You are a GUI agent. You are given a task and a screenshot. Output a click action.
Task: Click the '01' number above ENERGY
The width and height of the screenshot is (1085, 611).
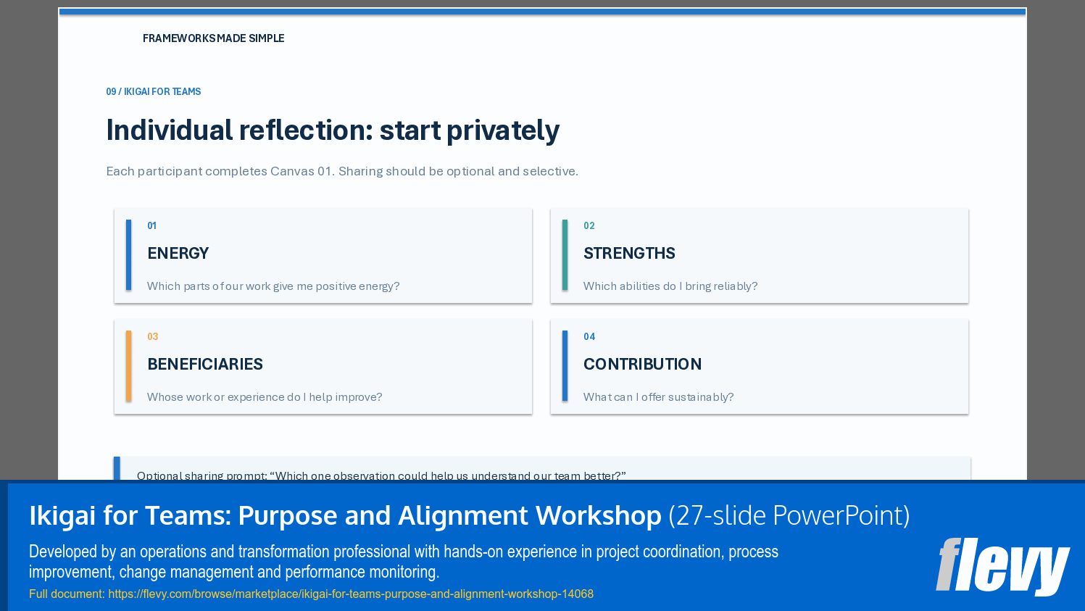click(x=152, y=226)
